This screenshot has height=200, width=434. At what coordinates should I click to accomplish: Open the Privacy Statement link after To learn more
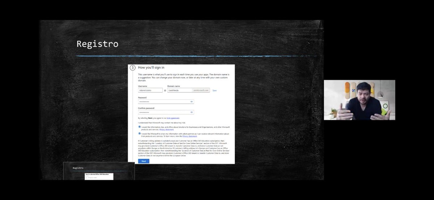(x=190, y=136)
